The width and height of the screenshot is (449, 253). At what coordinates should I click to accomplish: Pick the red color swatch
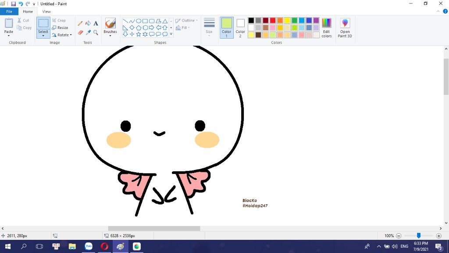click(273, 20)
